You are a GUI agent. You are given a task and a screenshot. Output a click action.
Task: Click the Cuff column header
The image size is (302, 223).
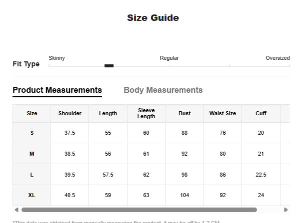point(261,114)
